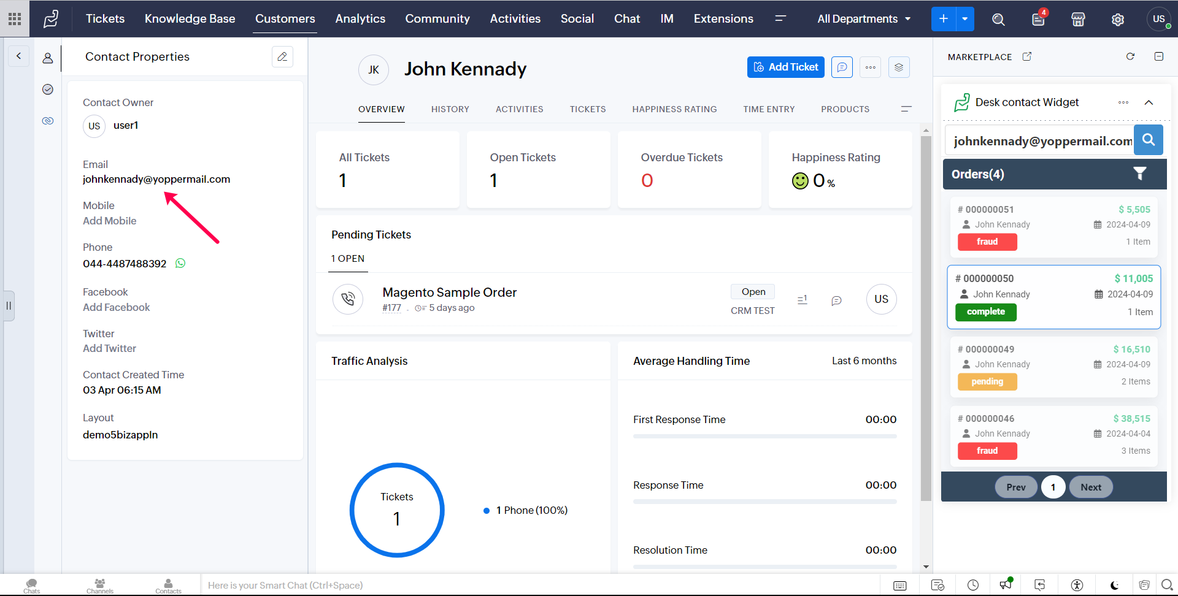The height and width of the screenshot is (596, 1178).
Task: Collapse the Desk contact Widget chevron
Action: coord(1149,102)
